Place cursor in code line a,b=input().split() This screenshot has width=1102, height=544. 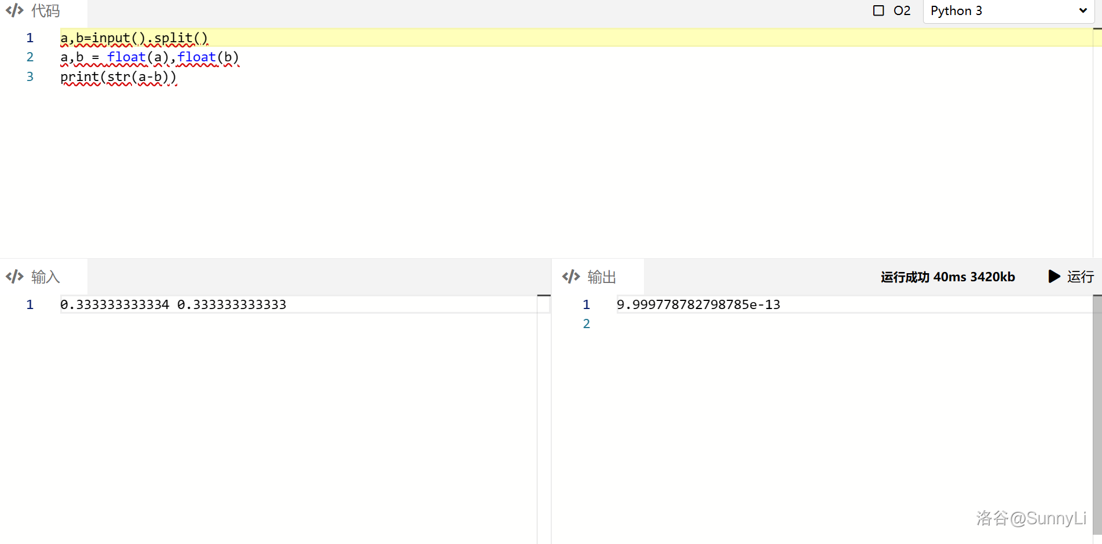(134, 38)
